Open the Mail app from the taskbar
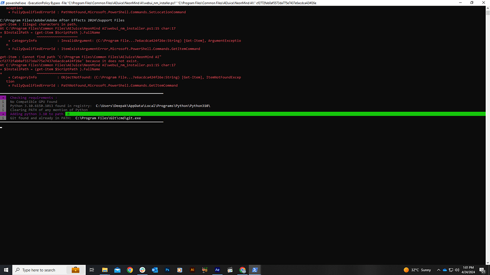The height and width of the screenshot is (275, 490). click(x=117, y=270)
